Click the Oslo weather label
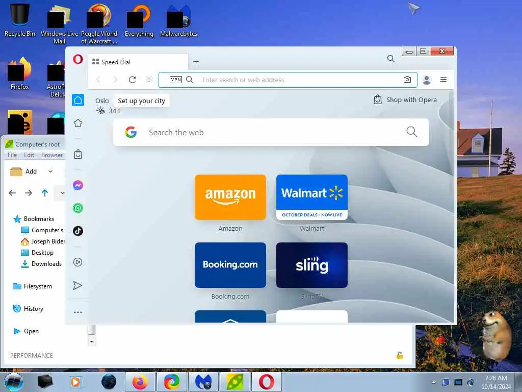 (x=102, y=101)
